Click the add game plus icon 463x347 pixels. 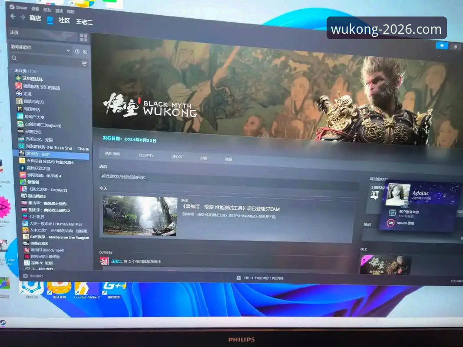pyautogui.click(x=25, y=275)
